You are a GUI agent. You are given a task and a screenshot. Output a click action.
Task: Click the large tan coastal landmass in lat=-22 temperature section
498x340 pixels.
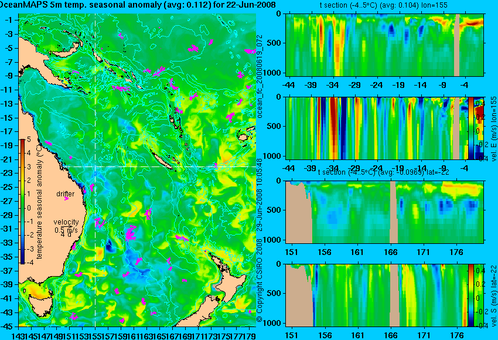(299, 213)
